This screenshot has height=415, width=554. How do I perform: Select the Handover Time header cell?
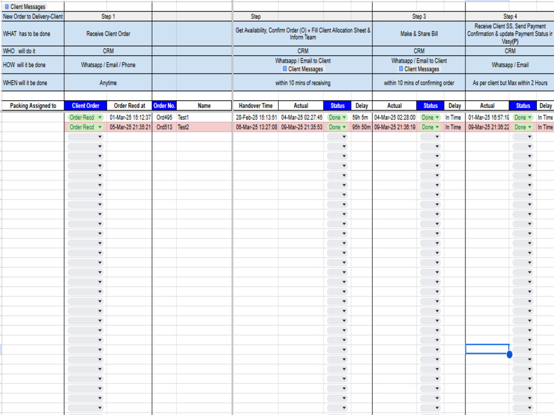[255, 106]
